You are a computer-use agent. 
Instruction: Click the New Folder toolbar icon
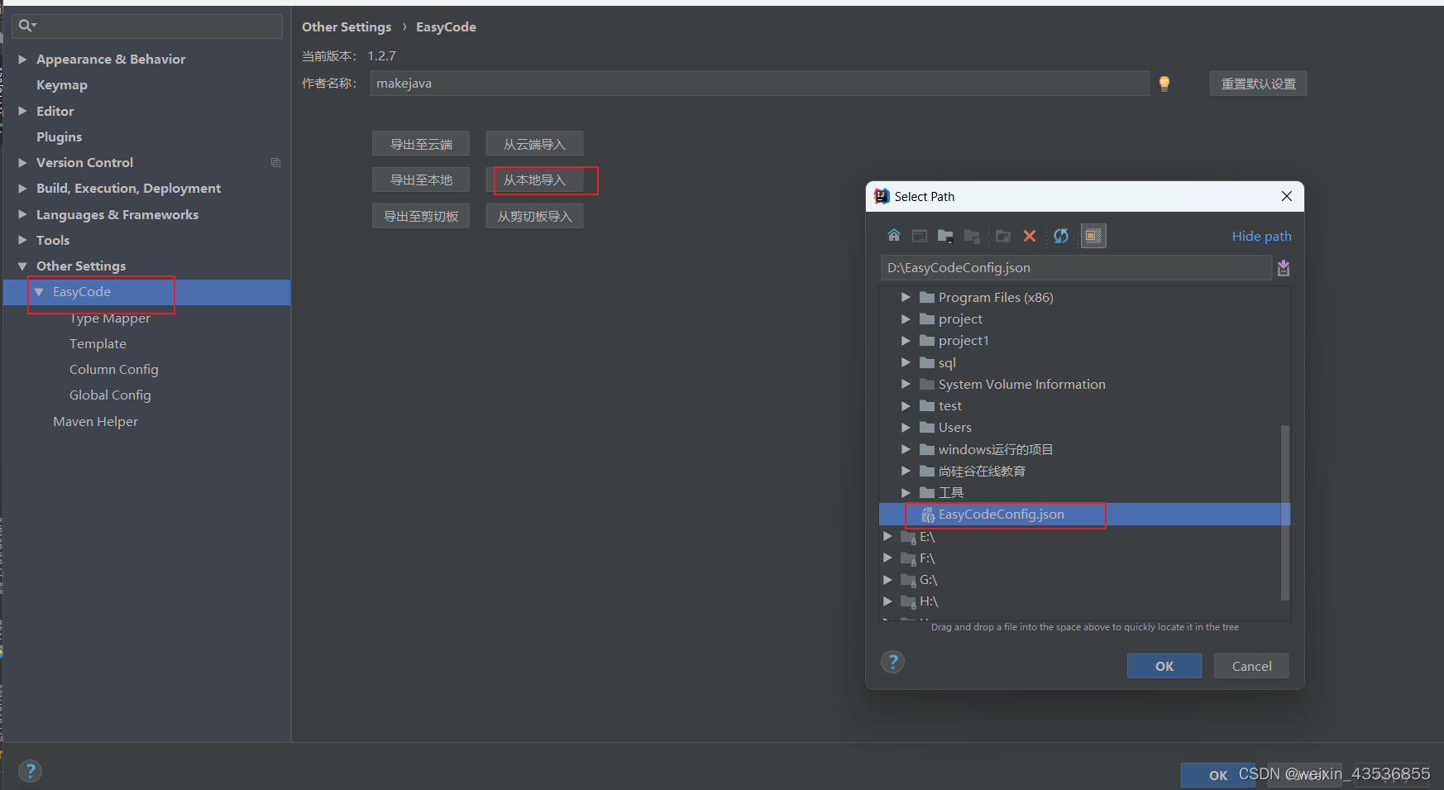(x=1003, y=236)
